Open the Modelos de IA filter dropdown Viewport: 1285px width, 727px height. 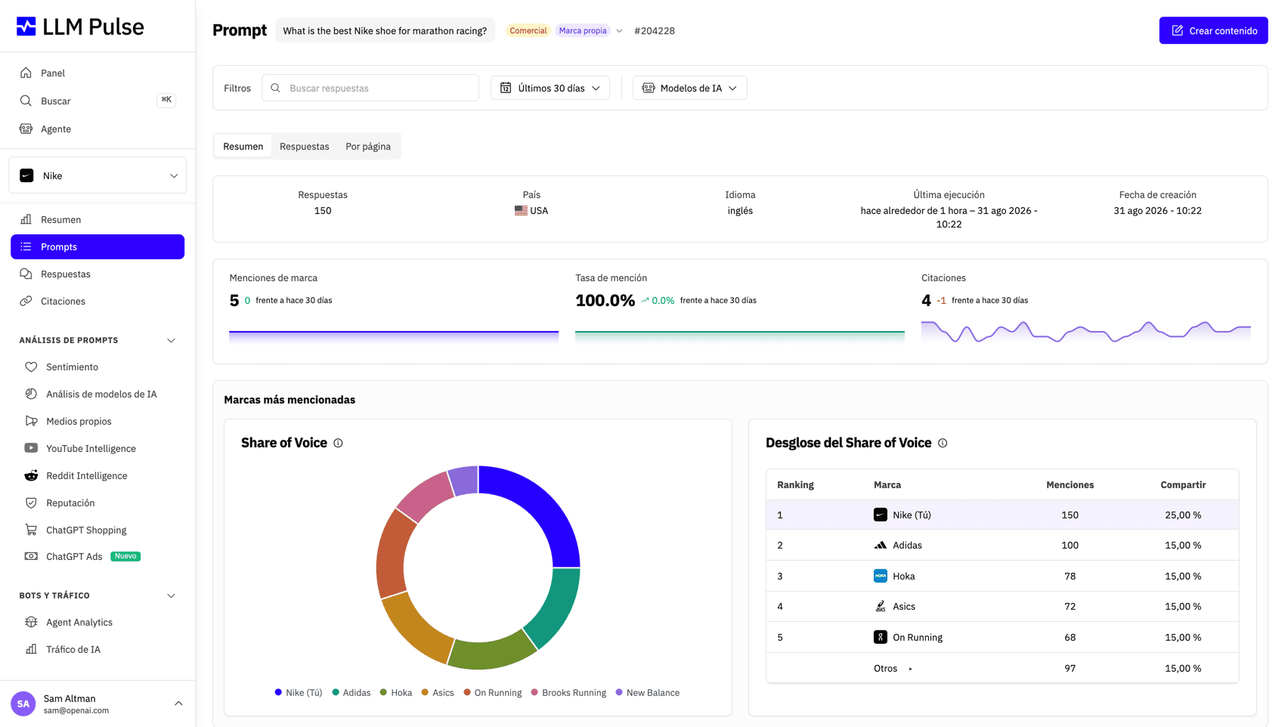pos(689,88)
